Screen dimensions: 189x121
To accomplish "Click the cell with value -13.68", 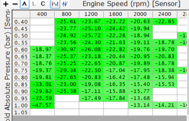I will click(x=140, y=98).
